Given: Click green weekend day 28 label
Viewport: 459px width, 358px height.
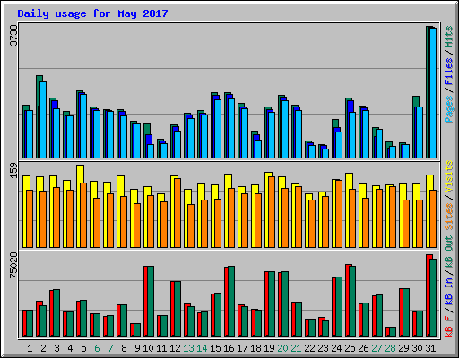Looking at the screenshot, I should point(390,348).
